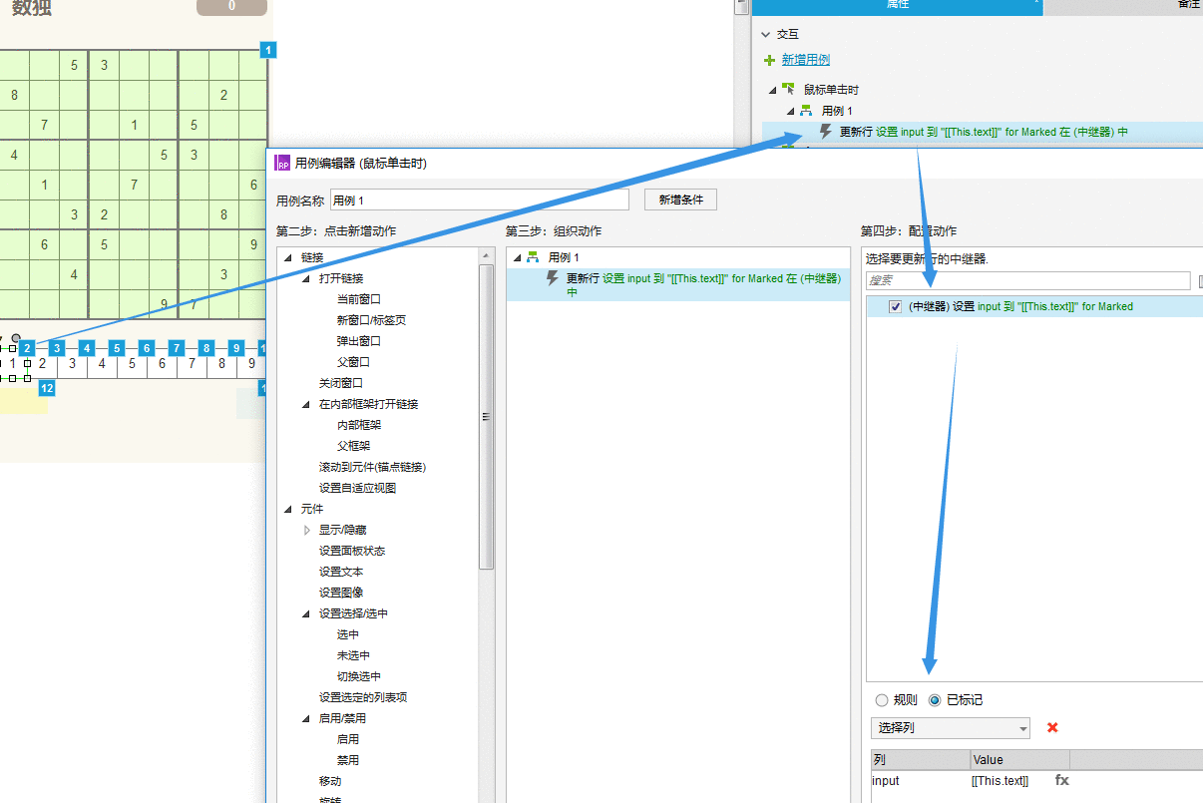Select the 设置文本 action
The height and width of the screenshot is (803, 1203).
click(x=341, y=572)
